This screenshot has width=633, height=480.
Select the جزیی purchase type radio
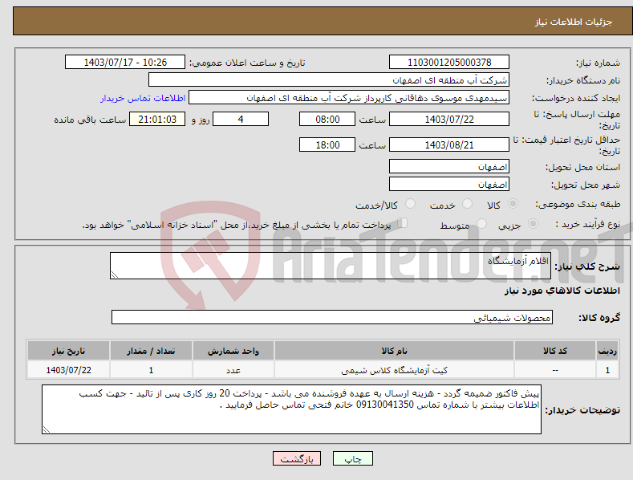[533, 223]
